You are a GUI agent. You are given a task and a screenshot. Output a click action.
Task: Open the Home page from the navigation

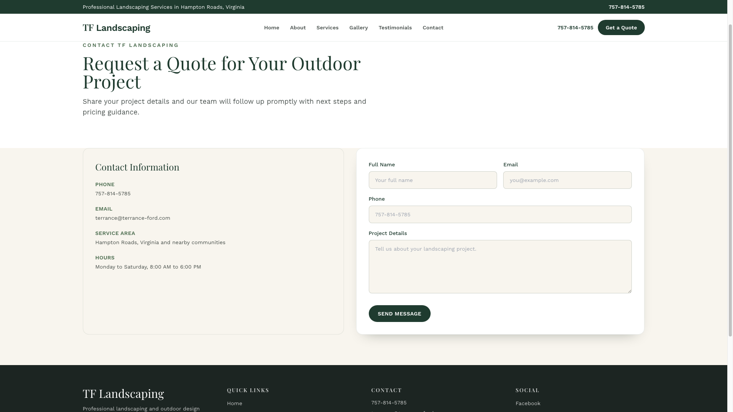[x=271, y=27]
